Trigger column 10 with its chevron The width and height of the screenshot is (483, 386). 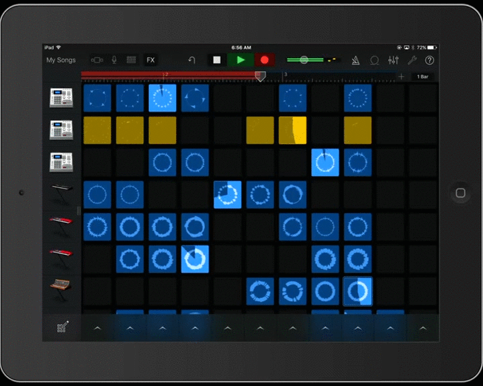coord(390,328)
